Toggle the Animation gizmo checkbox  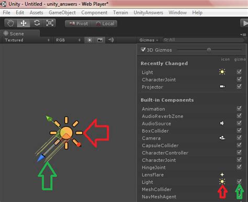point(239,108)
